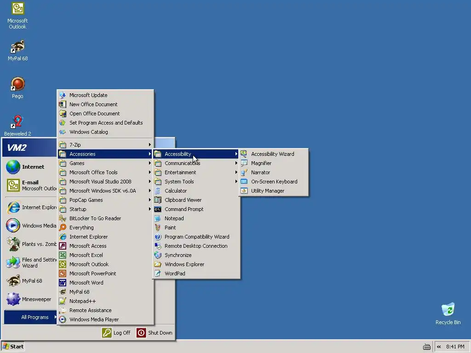
Task: Expand the Games submenu
Action: pos(105,163)
